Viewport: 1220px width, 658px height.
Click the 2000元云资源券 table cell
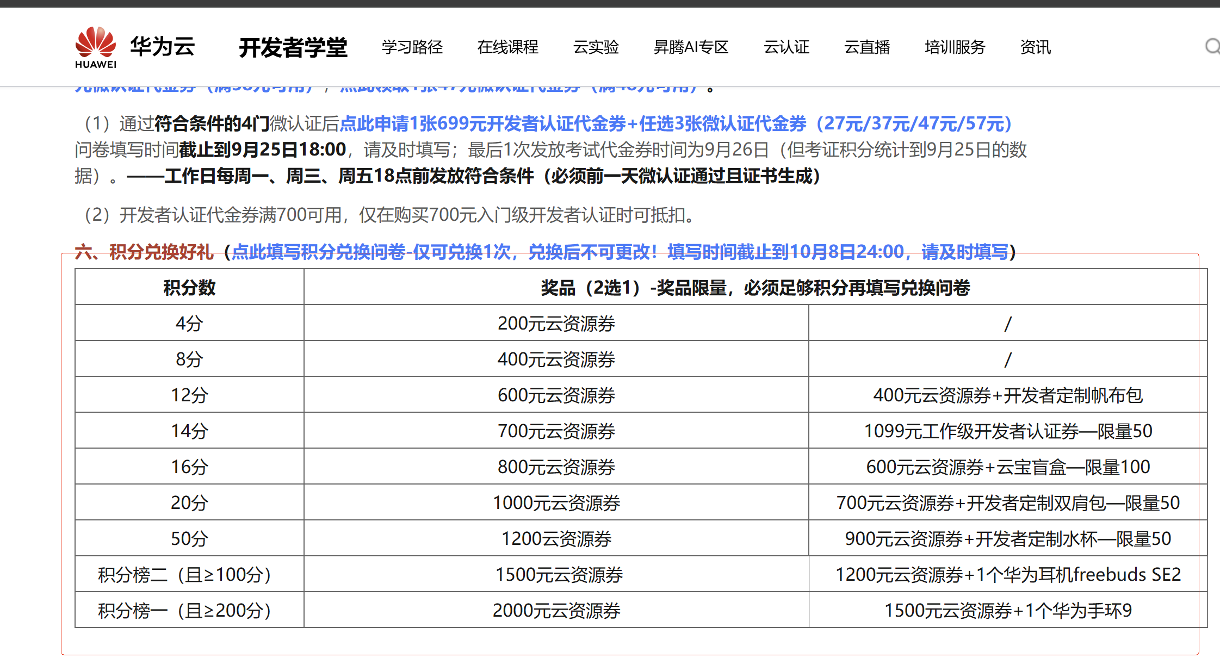click(556, 610)
